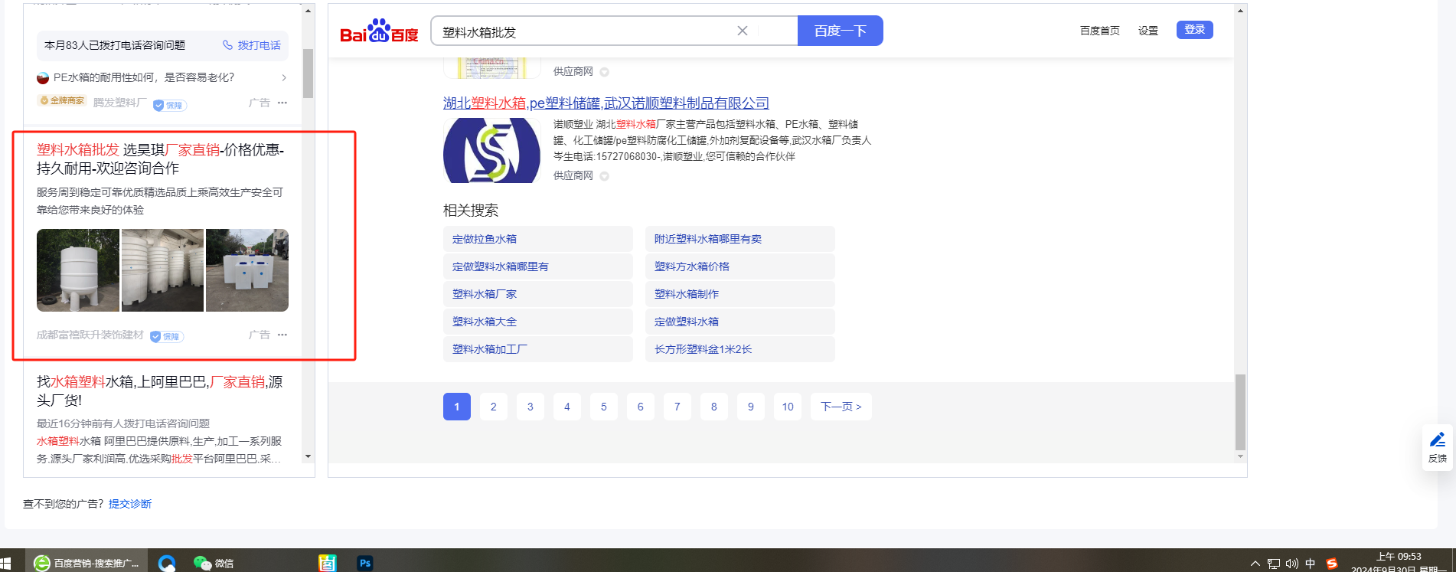Go to results page 5
The height and width of the screenshot is (572, 1456).
(x=604, y=407)
